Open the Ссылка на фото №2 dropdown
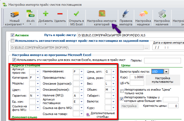The width and height of the screenshot is (184, 121). click(x=81, y=108)
